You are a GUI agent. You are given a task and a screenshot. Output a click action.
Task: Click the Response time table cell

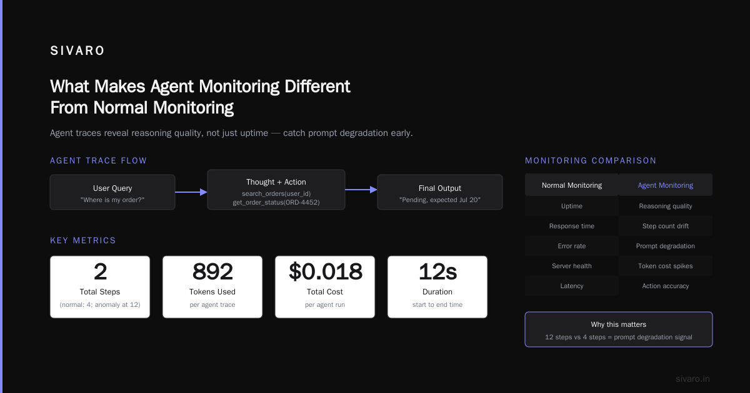pos(572,226)
